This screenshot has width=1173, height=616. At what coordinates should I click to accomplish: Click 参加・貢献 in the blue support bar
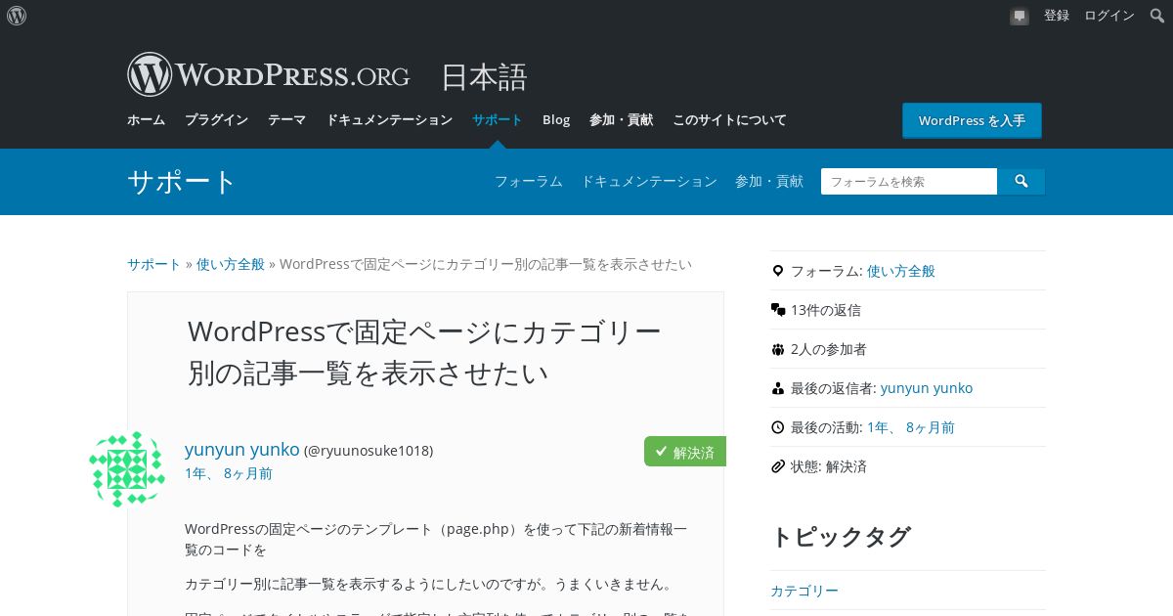769,181
